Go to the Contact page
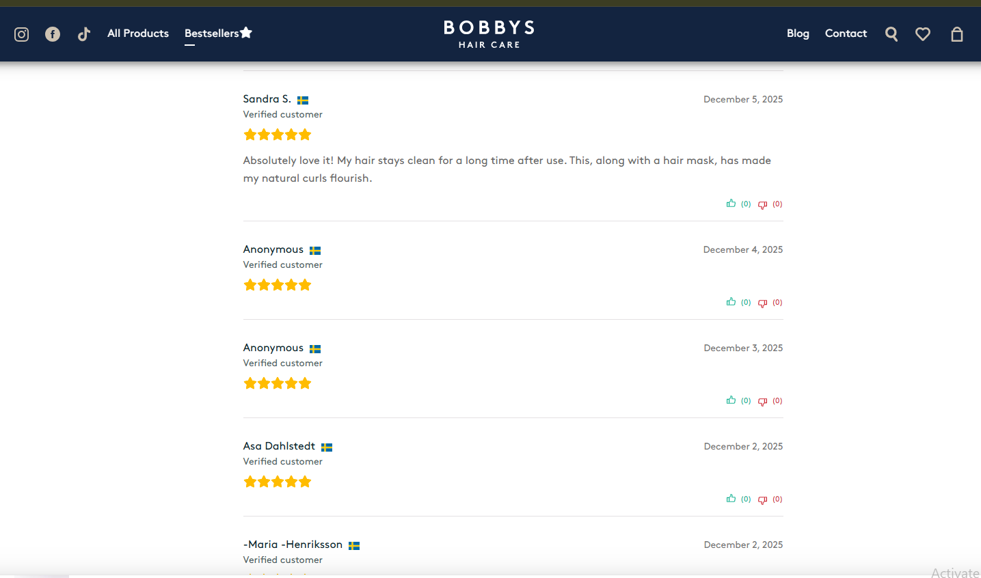The width and height of the screenshot is (981, 578). pos(846,33)
